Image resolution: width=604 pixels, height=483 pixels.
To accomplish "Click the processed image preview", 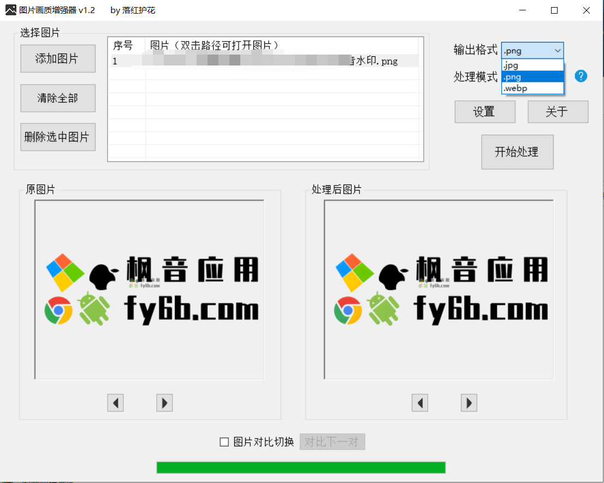I will click(439, 290).
